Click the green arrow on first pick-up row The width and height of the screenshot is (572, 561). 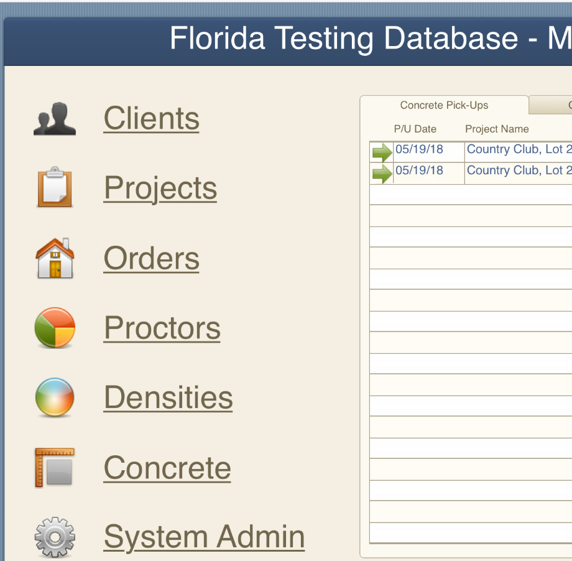(x=382, y=152)
